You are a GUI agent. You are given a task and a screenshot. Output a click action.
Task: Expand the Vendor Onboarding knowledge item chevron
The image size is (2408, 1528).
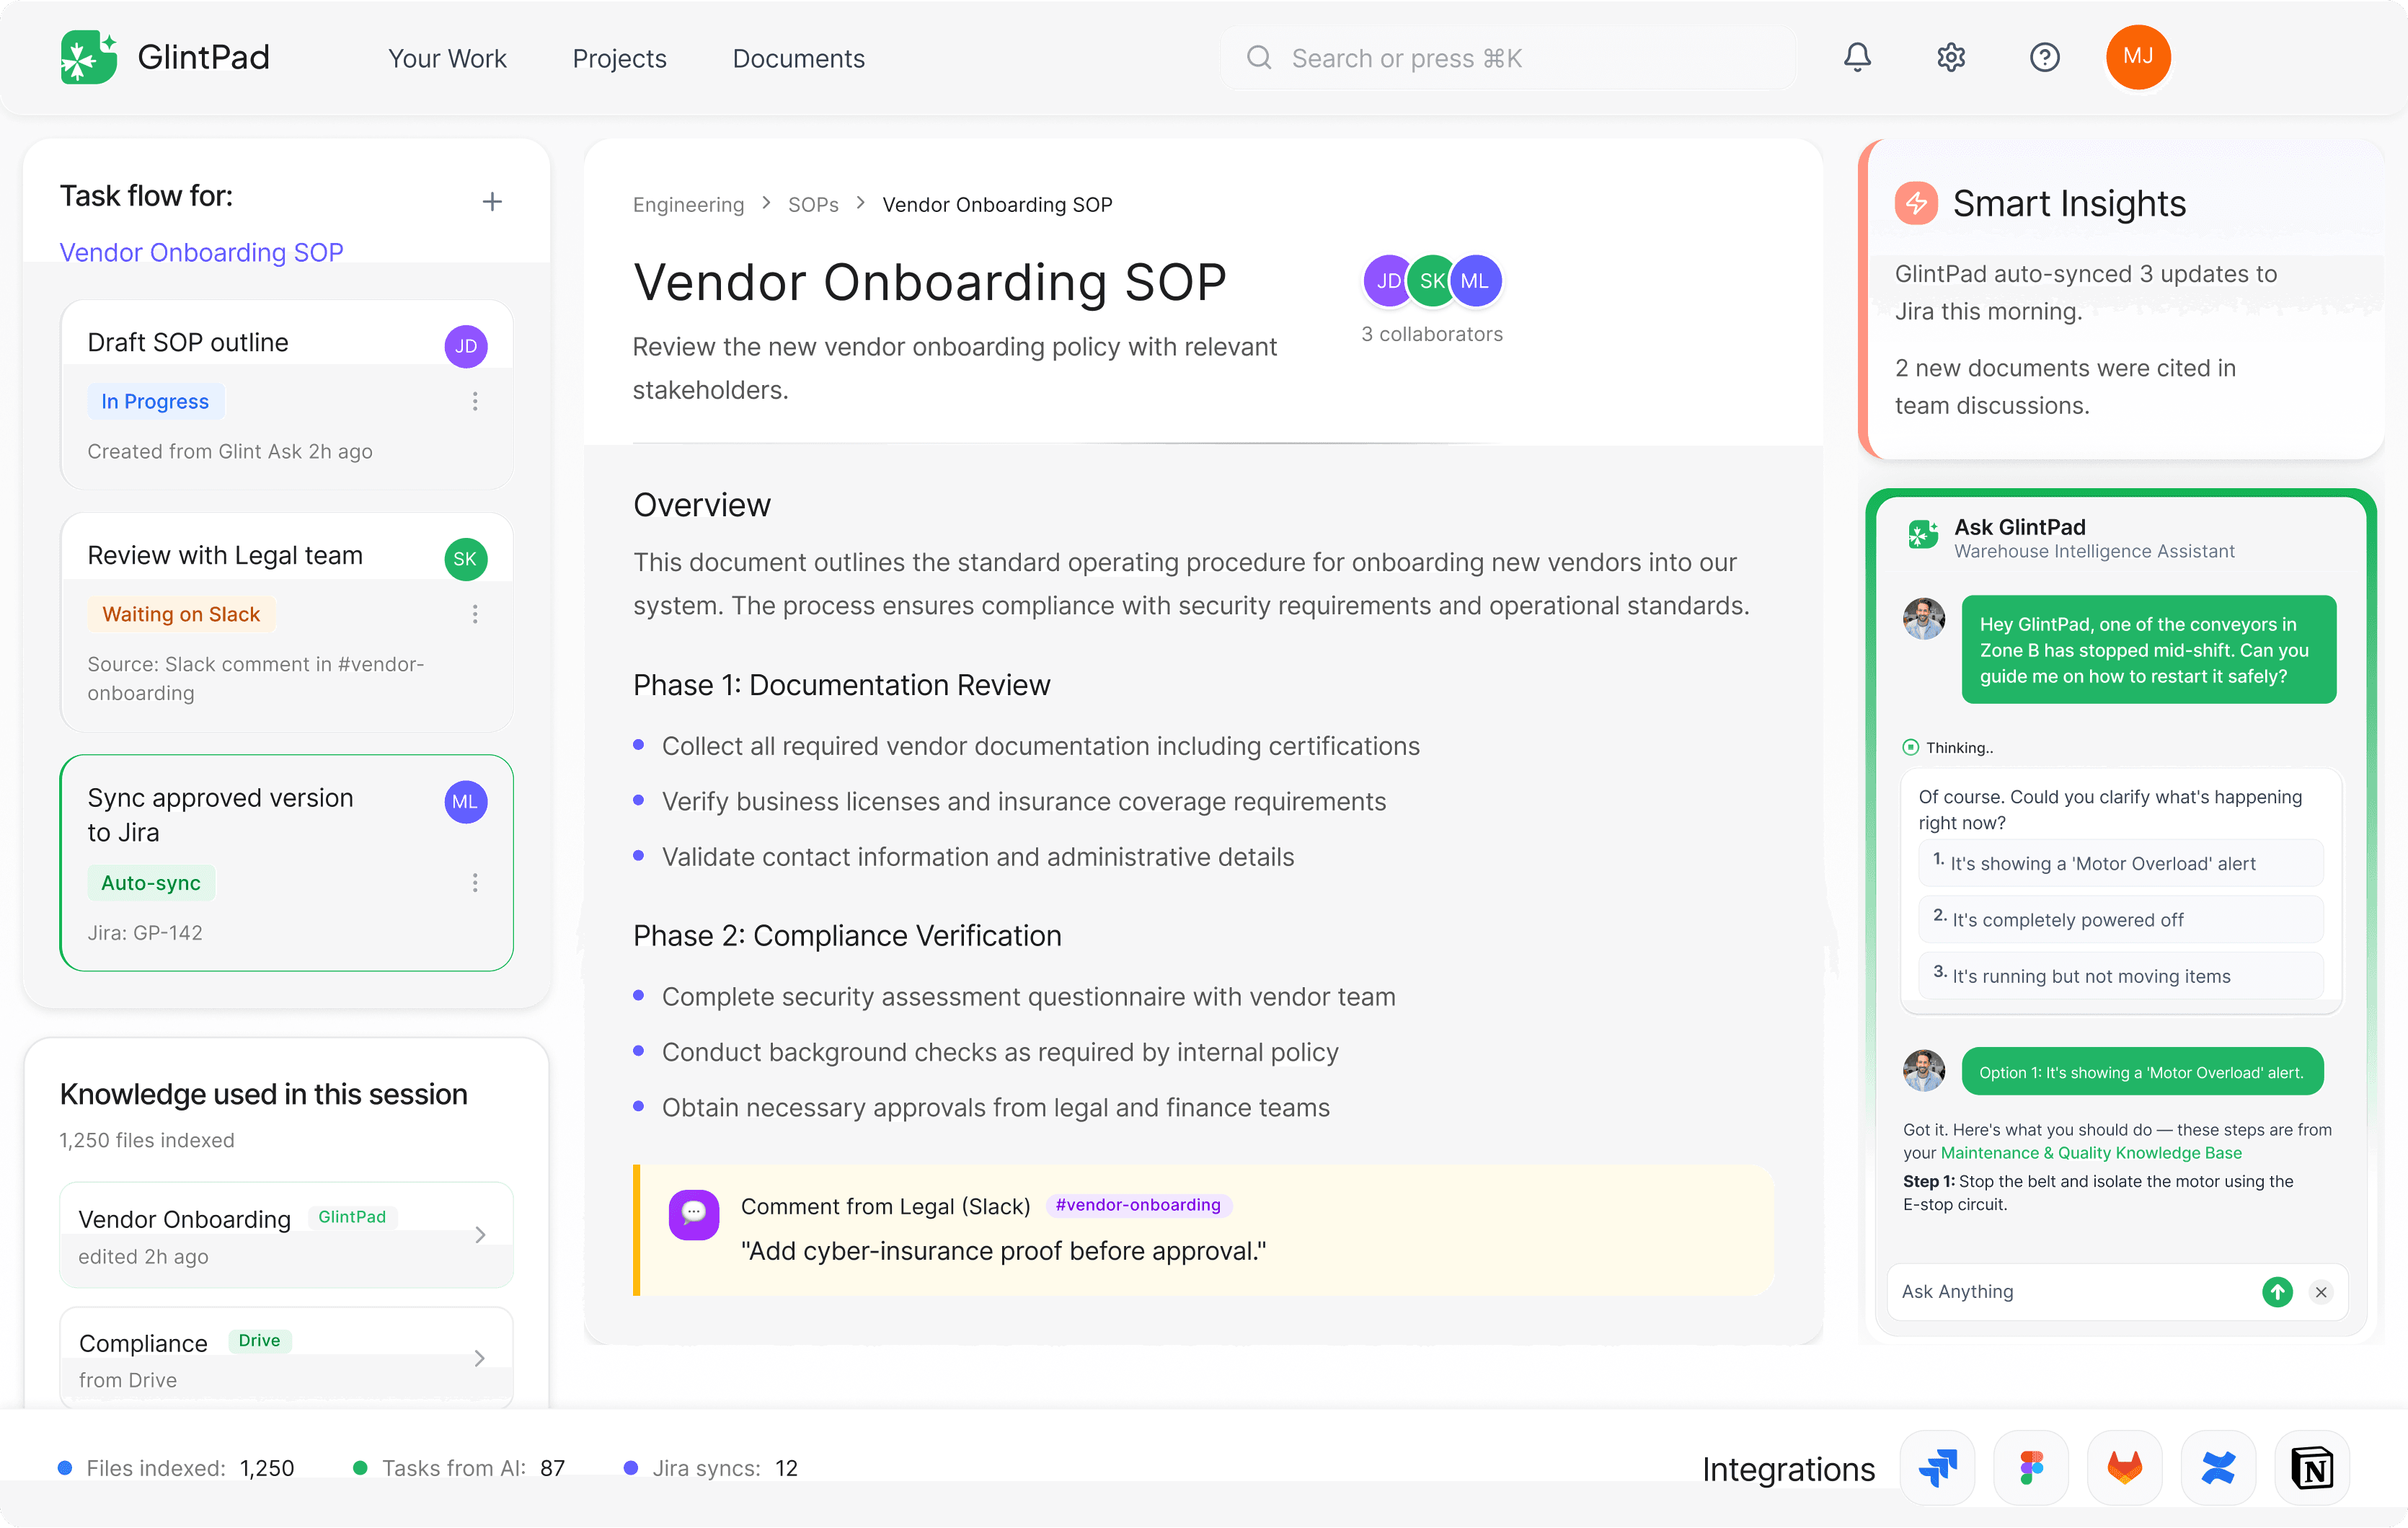(x=480, y=1235)
